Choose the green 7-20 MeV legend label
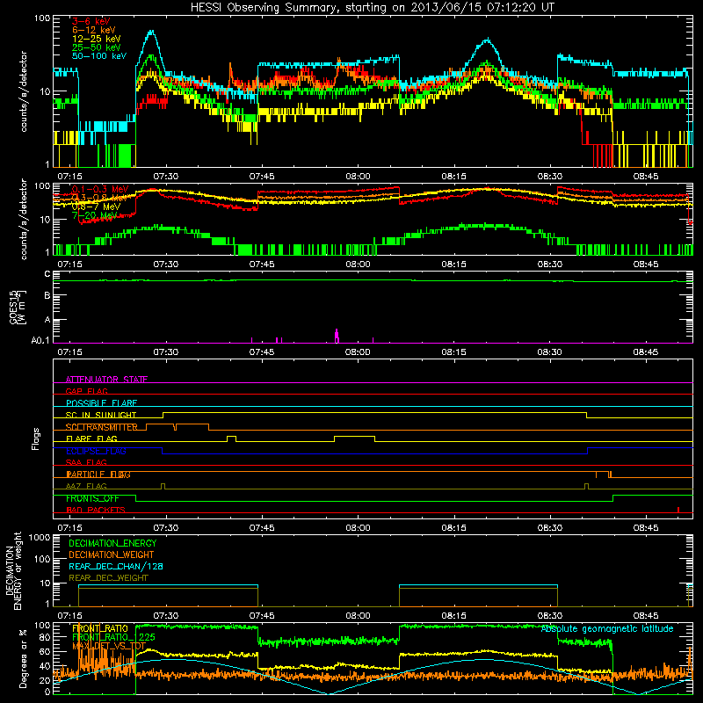 [x=94, y=215]
